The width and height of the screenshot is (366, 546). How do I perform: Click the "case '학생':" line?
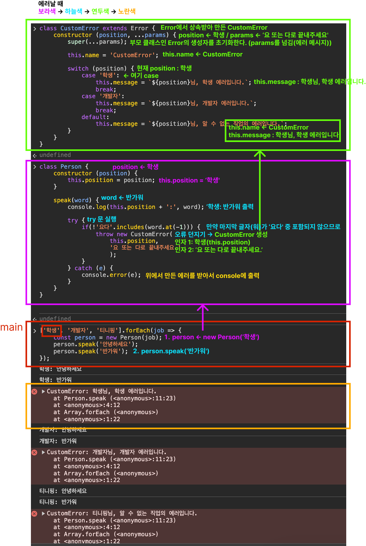coord(100,76)
